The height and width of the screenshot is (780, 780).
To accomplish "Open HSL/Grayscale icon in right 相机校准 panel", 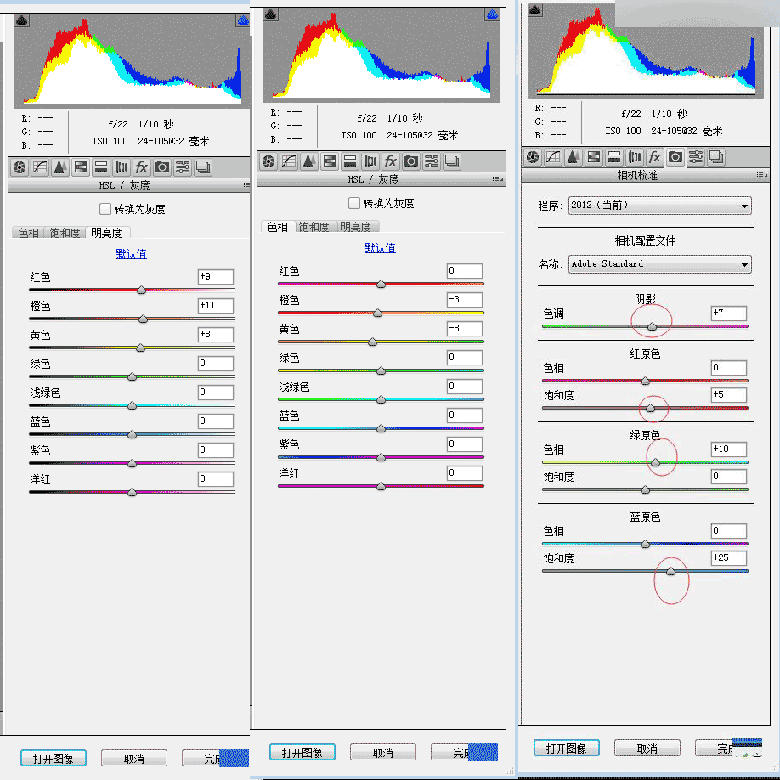I will click(593, 157).
